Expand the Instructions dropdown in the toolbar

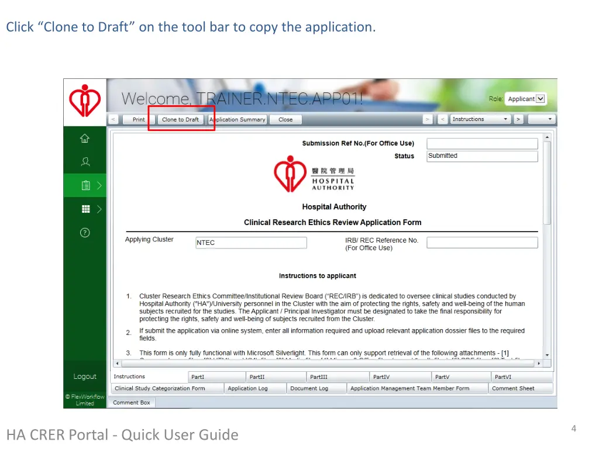tap(480, 119)
